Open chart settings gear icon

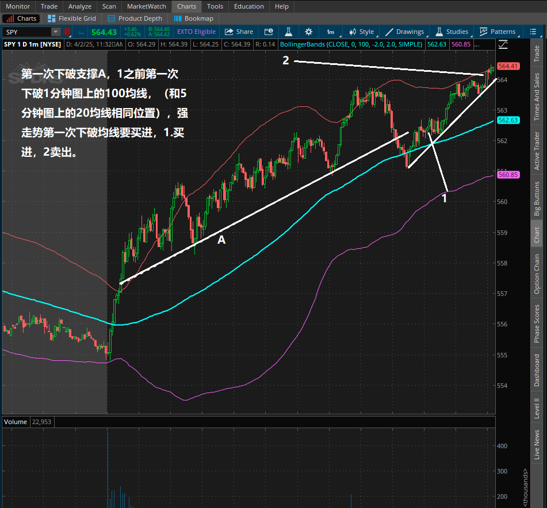coord(309,32)
